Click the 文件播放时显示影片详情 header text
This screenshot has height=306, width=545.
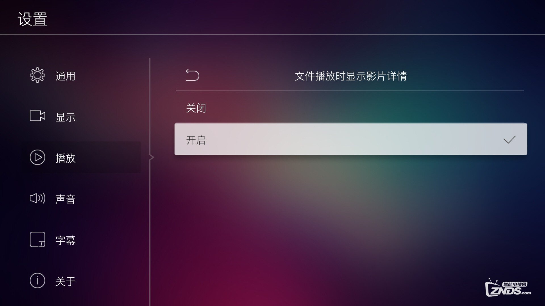click(x=351, y=76)
